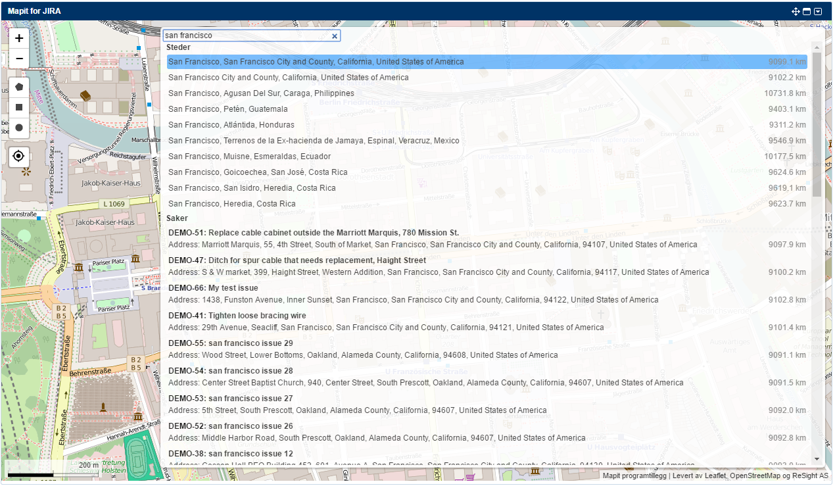The height and width of the screenshot is (488, 835).
Task: Pick San Francisco, Atlántida, Honduras result
Action: [x=231, y=125]
